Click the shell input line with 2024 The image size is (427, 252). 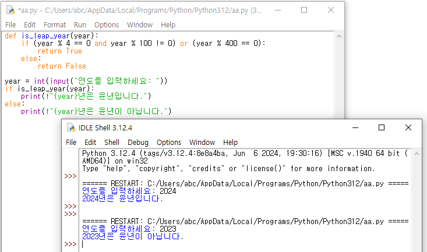coord(129,191)
